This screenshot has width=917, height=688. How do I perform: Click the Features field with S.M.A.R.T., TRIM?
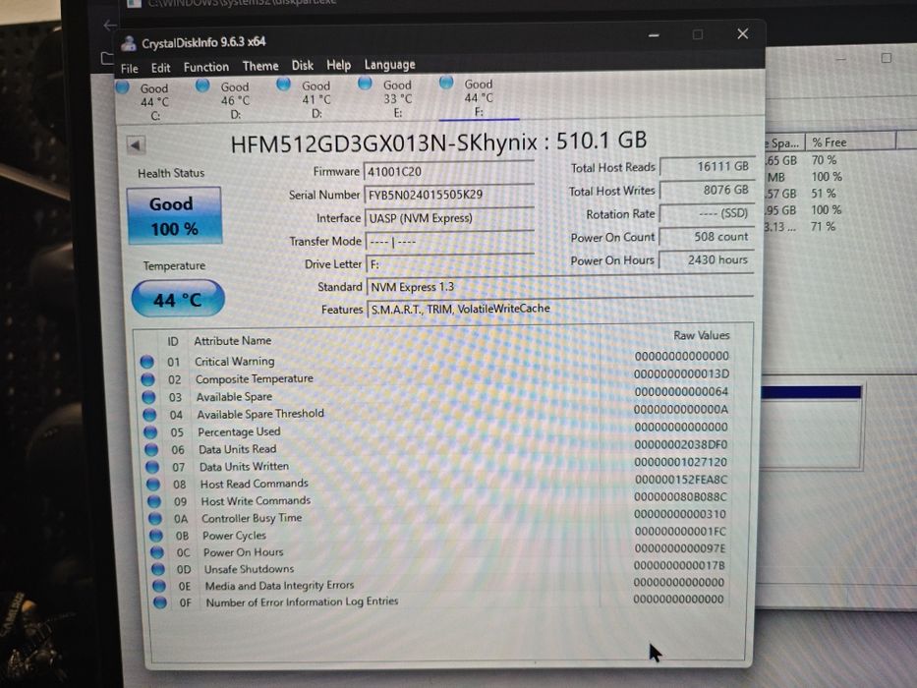[x=560, y=309]
